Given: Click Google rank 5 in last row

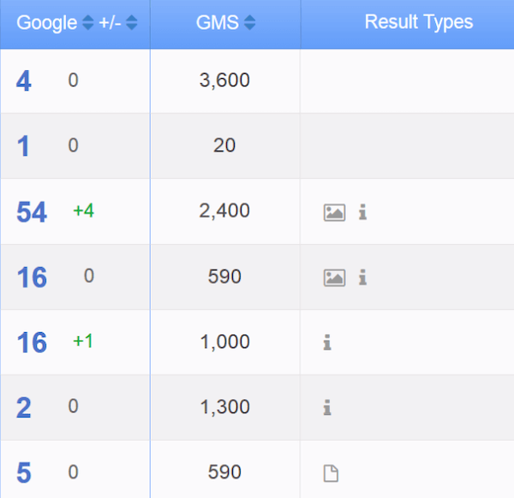Looking at the screenshot, I should pyautogui.click(x=24, y=472).
